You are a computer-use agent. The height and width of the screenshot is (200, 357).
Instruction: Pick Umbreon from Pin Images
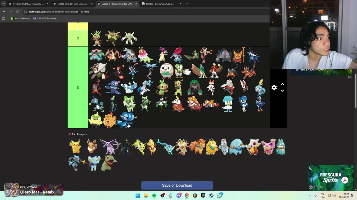(125, 147)
